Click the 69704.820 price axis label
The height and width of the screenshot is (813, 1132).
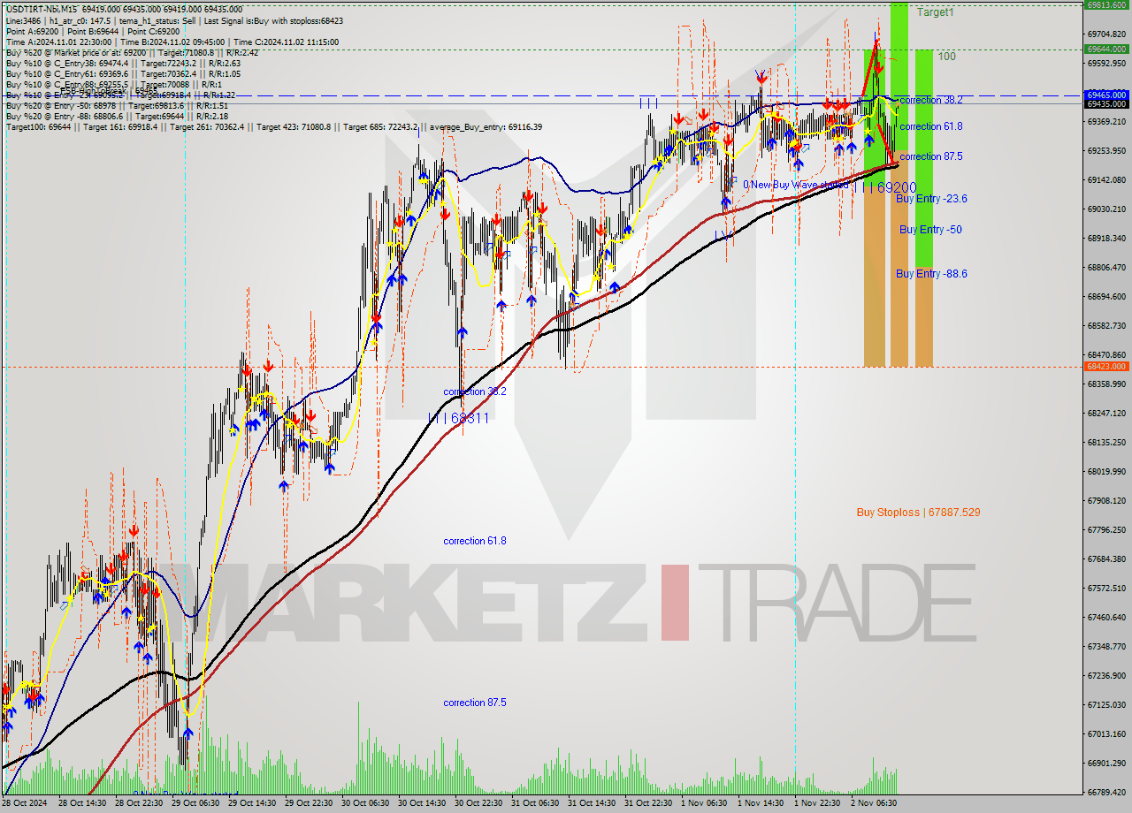pyautogui.click(x=1106, y=34)
